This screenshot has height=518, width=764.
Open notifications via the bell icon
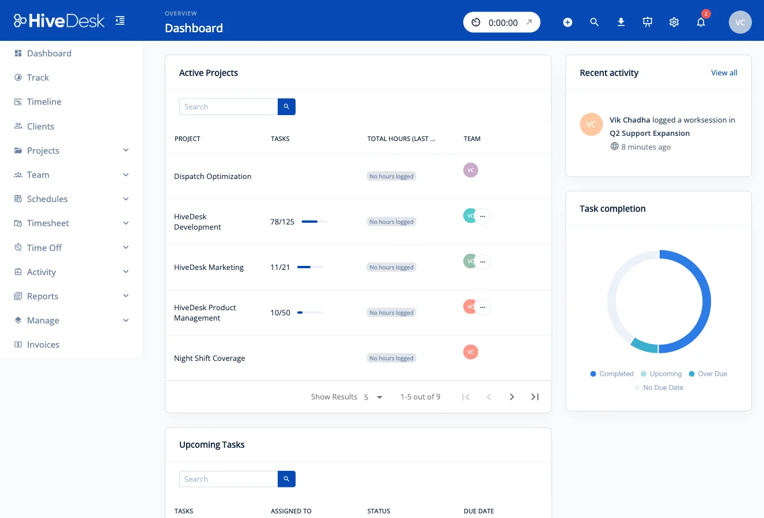[x=701, y=22]
